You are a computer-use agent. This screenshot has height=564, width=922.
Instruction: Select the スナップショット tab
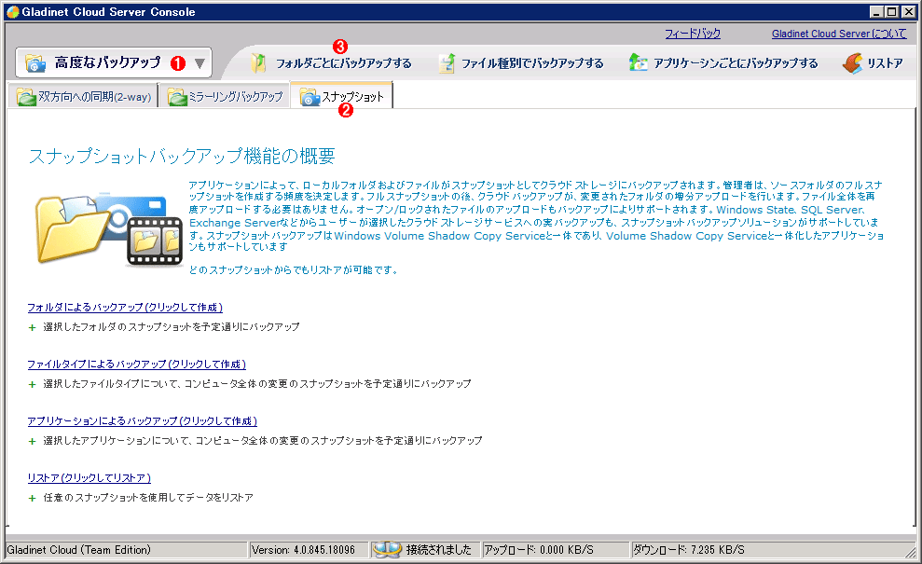tap(341, 96)
